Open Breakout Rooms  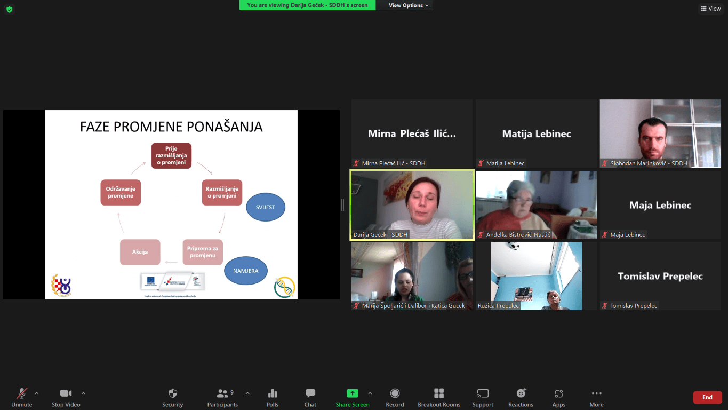[x=439, y=397]
